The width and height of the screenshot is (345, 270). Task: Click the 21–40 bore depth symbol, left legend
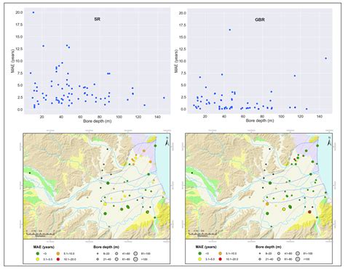(x=98, y=259)
